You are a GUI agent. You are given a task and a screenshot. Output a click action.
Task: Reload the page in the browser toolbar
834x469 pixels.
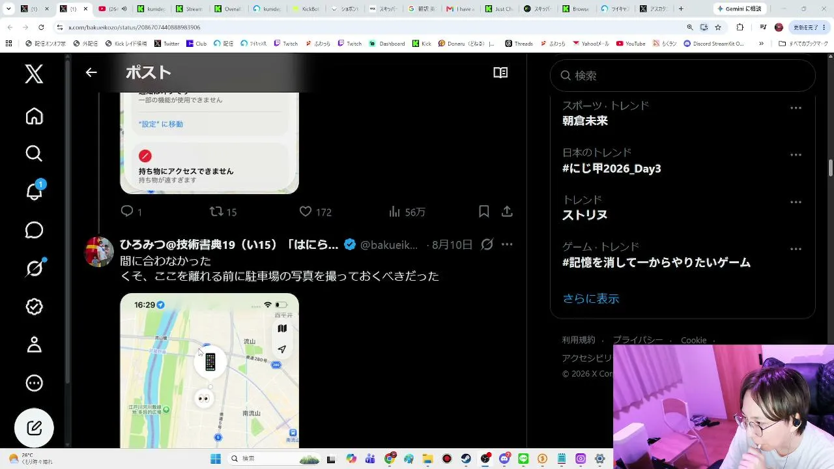(x=41, y=27)
